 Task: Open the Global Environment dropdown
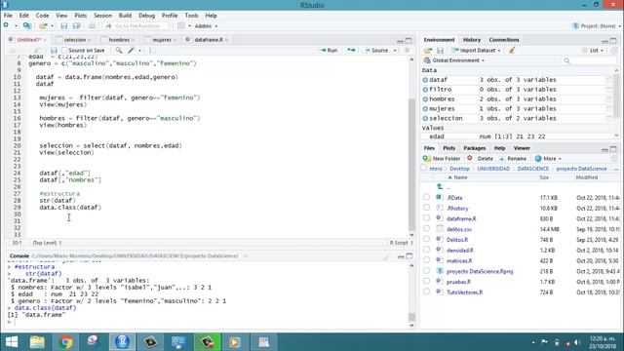tap(454, 60)
